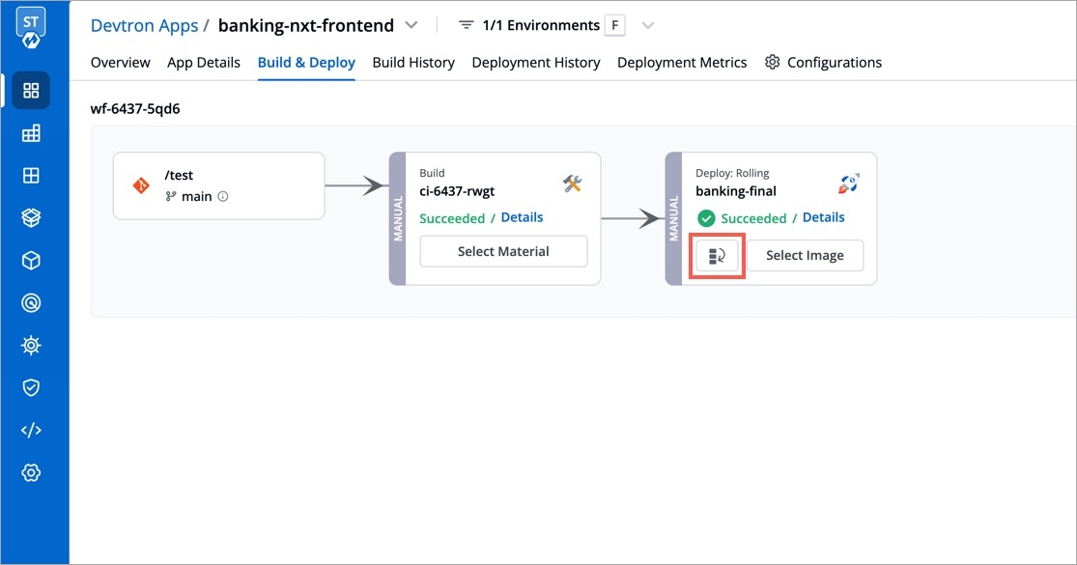Image resolution: width=1077 pixels, height=565 pixels.
Task: Click the workflow name wf-6437-5qd6
Action: click(135, 108)
